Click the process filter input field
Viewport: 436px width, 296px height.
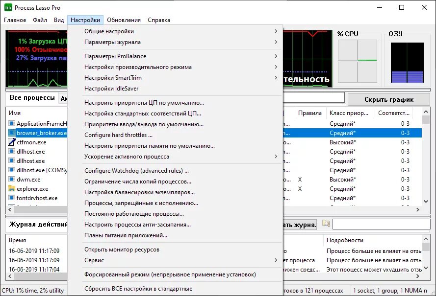point(314,98)
